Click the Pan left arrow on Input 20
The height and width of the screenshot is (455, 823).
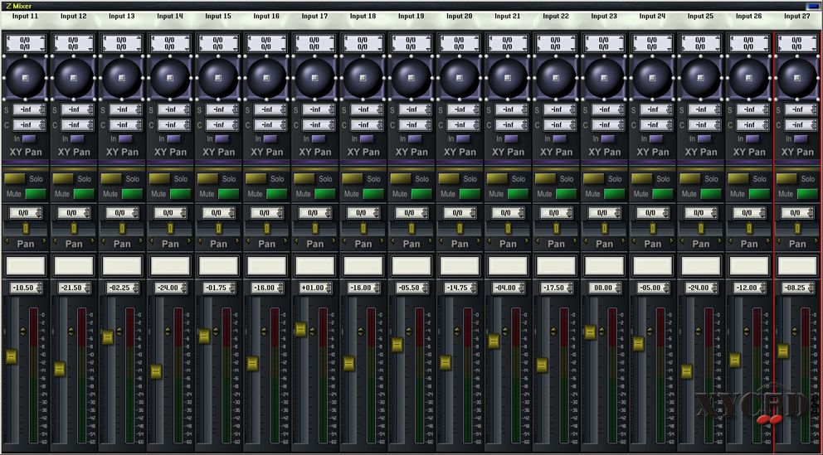pos(441,240)
